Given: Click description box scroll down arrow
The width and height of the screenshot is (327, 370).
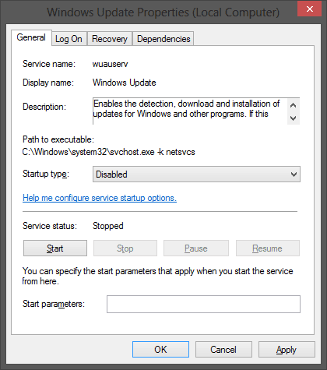Looking at the screenshot, I should (x=294, y=118).
